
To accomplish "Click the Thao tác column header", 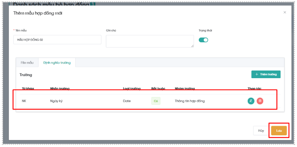I will click(255, 89).
